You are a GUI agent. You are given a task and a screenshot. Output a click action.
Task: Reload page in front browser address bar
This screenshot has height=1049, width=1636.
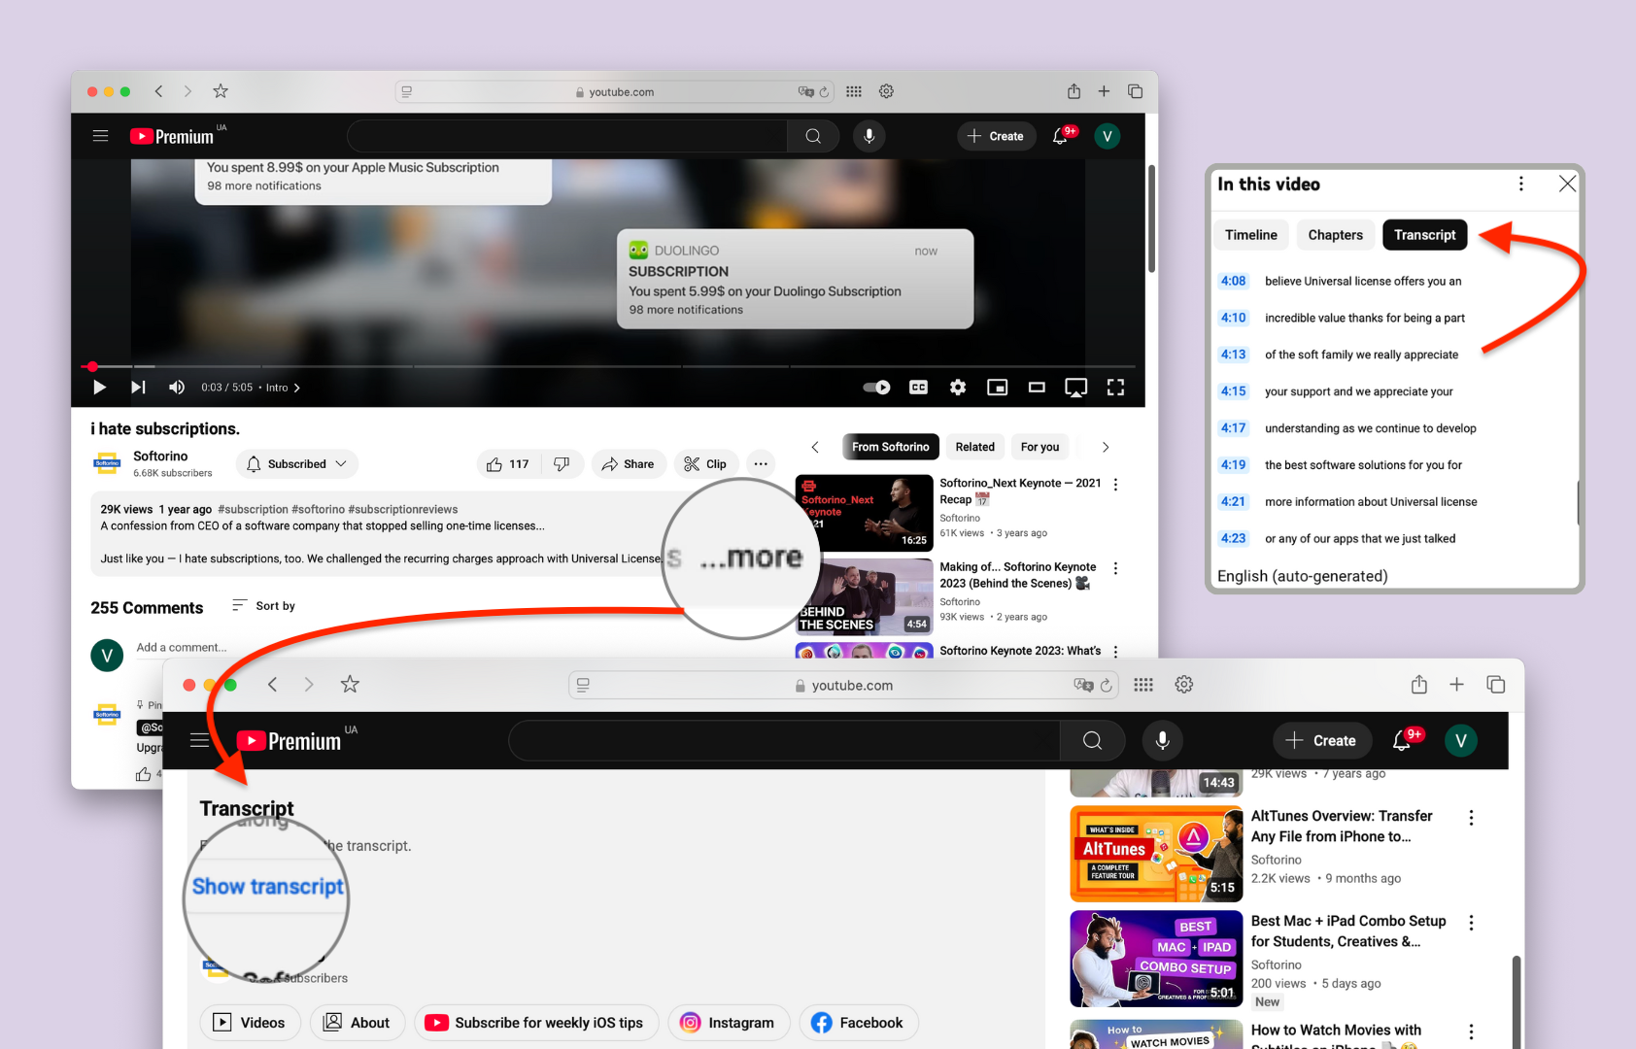1106,685
